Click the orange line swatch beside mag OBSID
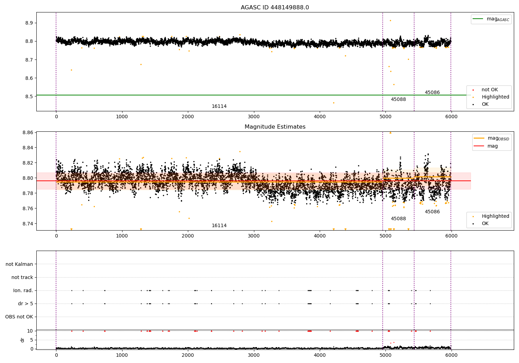 point(479,138)
